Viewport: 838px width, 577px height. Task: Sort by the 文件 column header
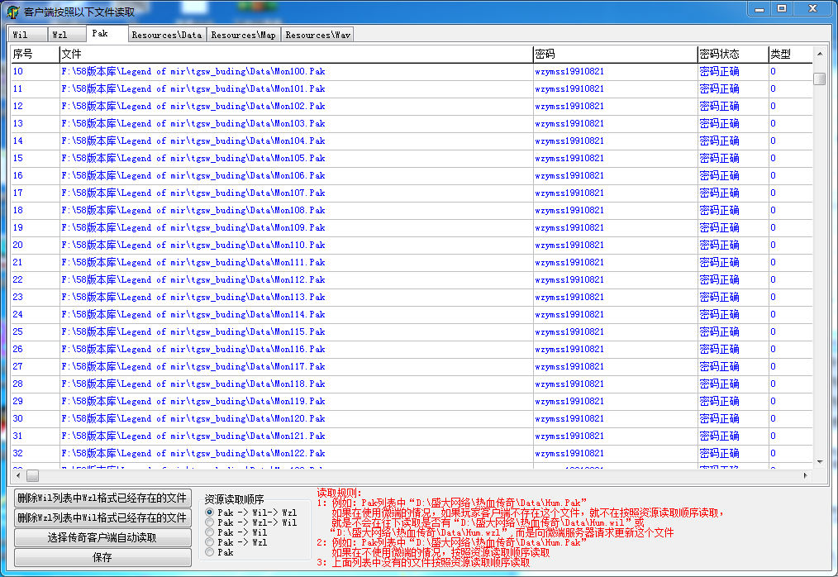click(x=296, y=54)
